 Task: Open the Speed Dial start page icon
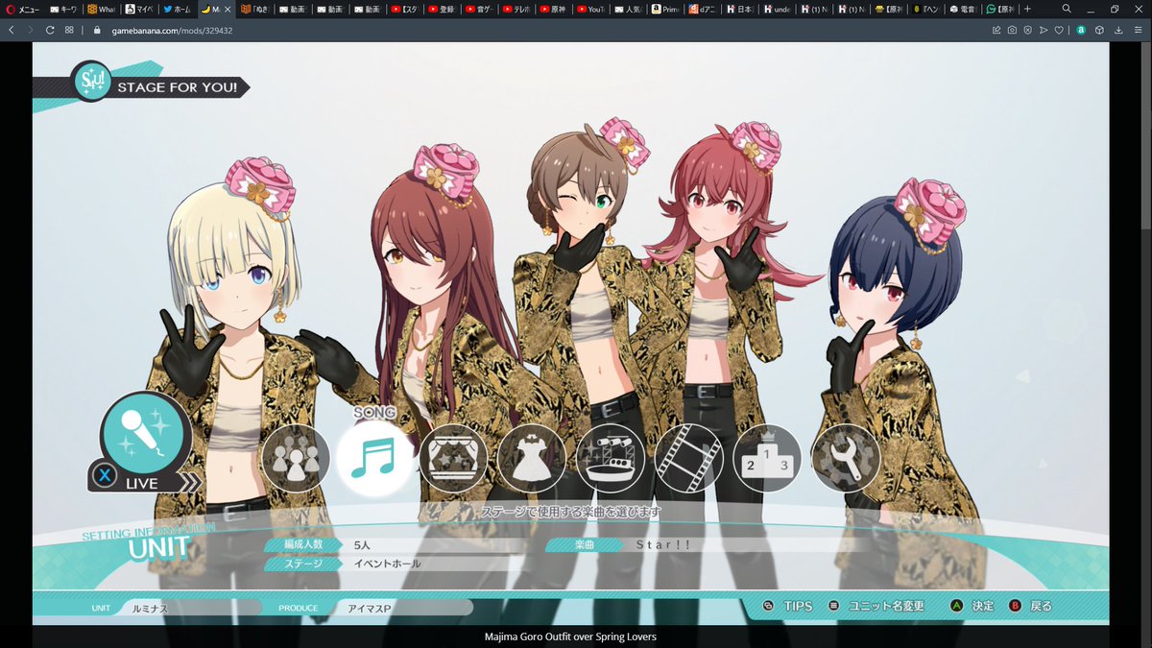coord(70,30)
